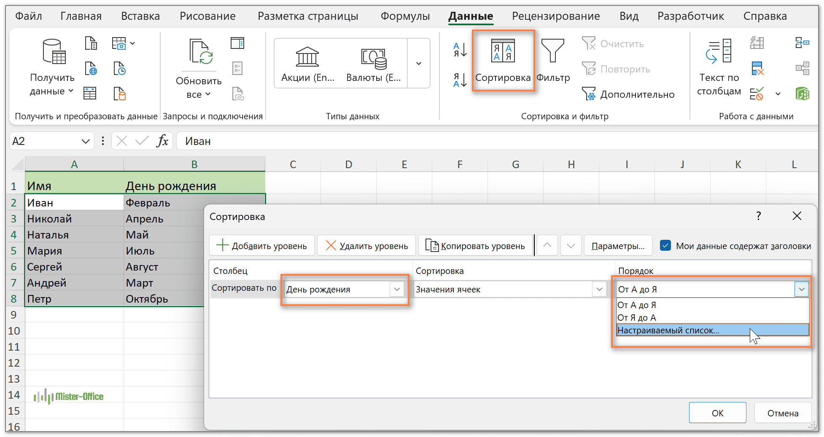Open the Сортировка ribbon button

coord(503,60)
